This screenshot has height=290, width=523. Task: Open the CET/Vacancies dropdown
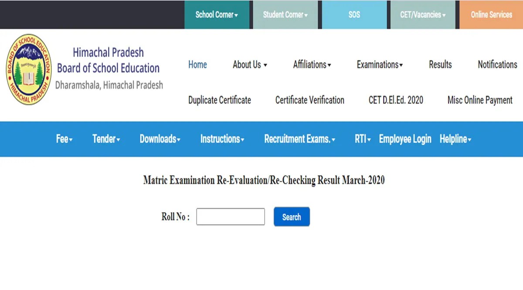coord(422,14)
